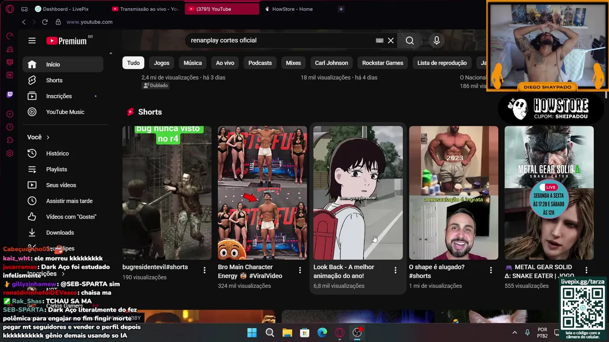The image size is (609, 342).
Task: Open the on-screen keyboard icon in search box
Action: coord(379,40)
